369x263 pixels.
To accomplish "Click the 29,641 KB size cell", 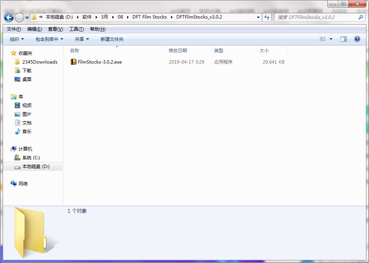I will point(274,62).
